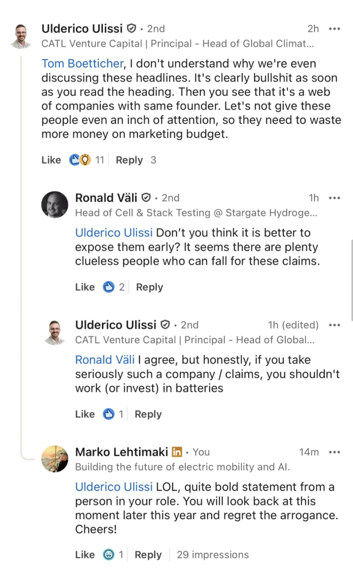
Task: Open Tom Boetticher mention link
Action: click(82, 64)
